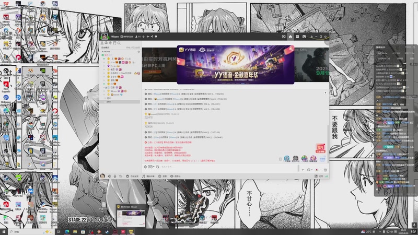Open channel settings gear beside the Wiwen root
Viewport: 418px width, 235px height.
(x=138, y=52)
